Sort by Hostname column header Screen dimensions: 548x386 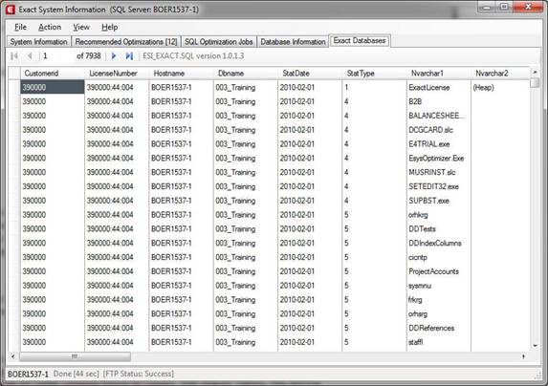[x=181, y=74]
